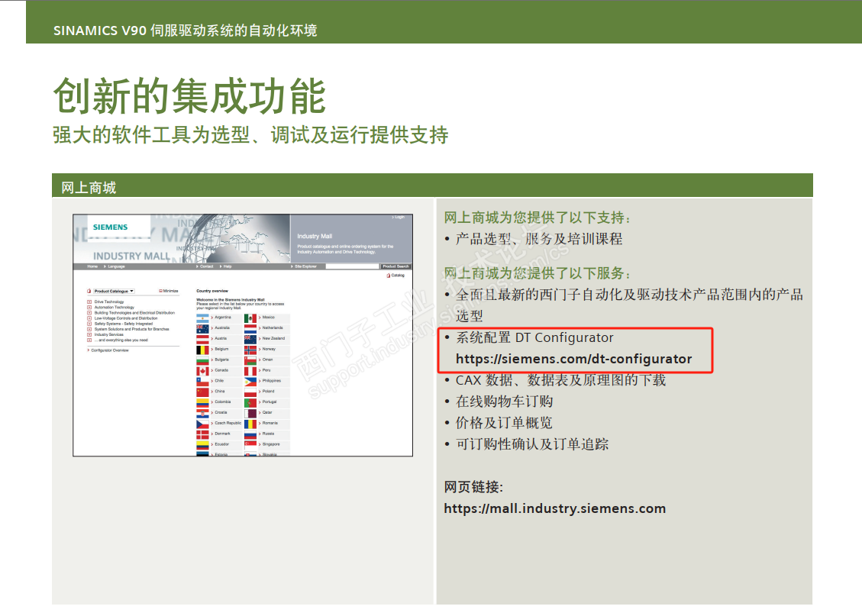Click the Oman flag icon
This screenshot has width=862, height=616.
click(250, 360)
